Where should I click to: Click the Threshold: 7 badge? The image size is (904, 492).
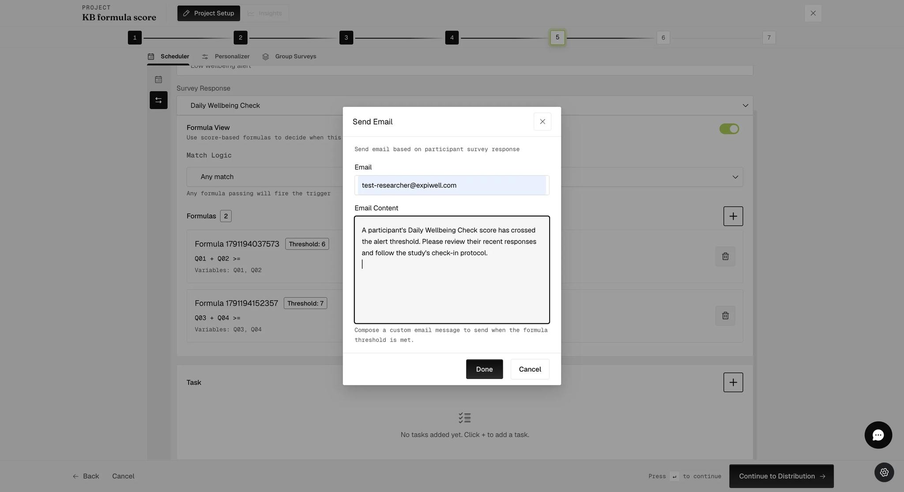[305, 303]
